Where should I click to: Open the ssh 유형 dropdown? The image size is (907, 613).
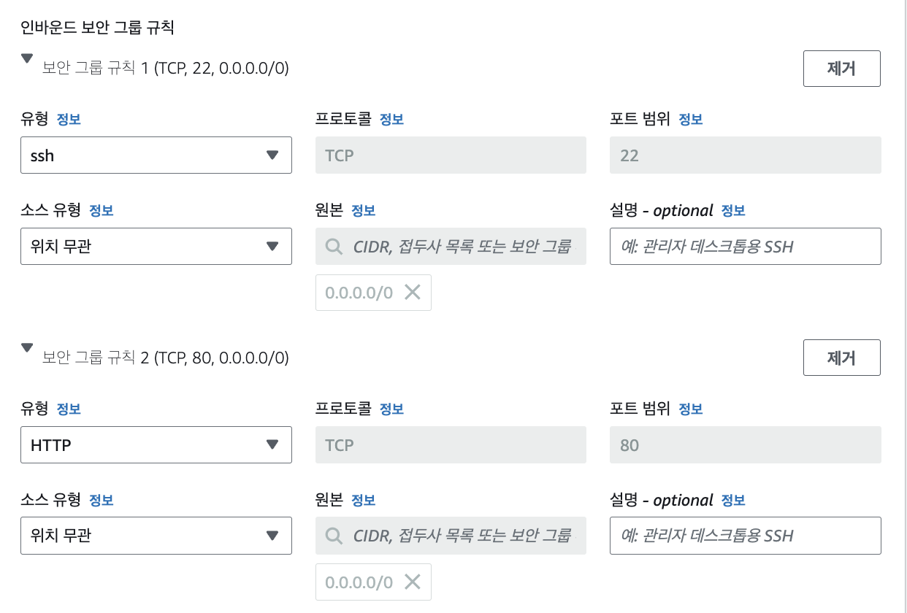pyautogui.click(x=156, y=155)
